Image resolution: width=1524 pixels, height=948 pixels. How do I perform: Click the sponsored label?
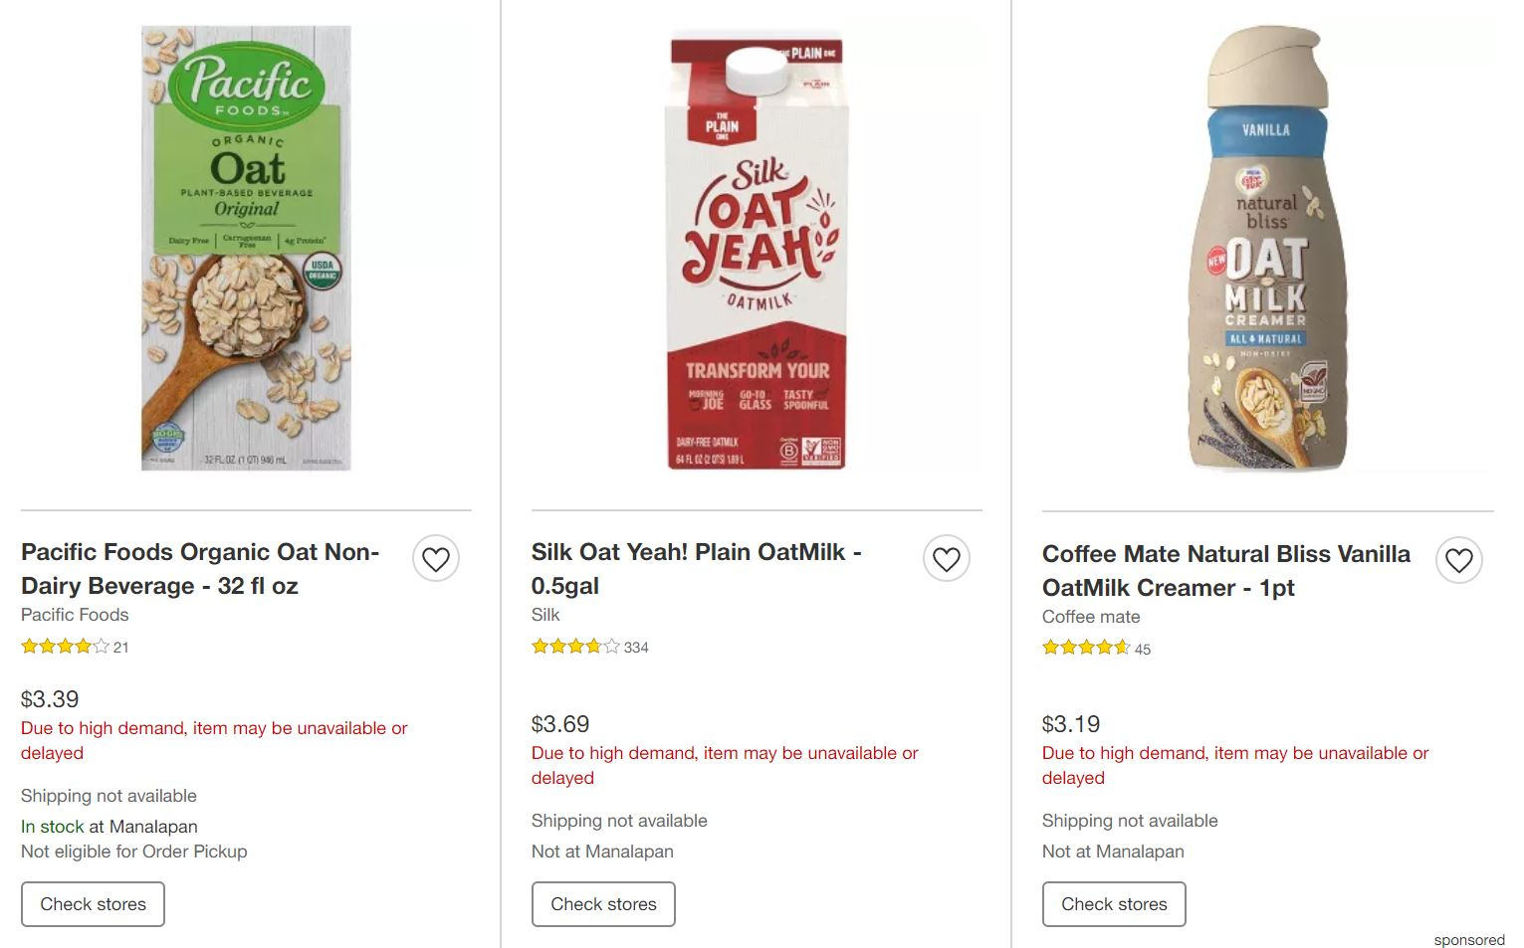pos(1469,940)
